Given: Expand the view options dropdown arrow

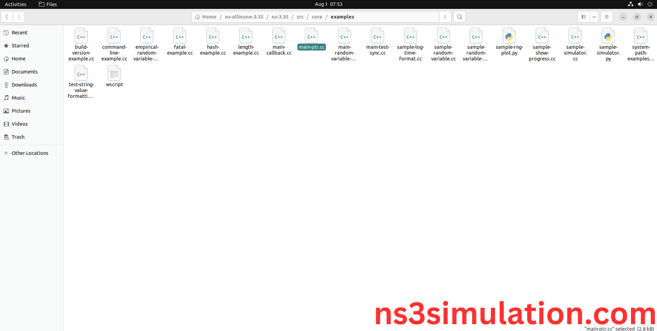Looking at the screenshot, I should [x=594, y=17].
